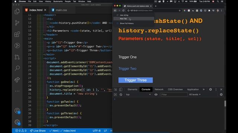The image size is (238, 133).
Task: Click the DevTools console scrollbar
Action: tap(225, 103)
